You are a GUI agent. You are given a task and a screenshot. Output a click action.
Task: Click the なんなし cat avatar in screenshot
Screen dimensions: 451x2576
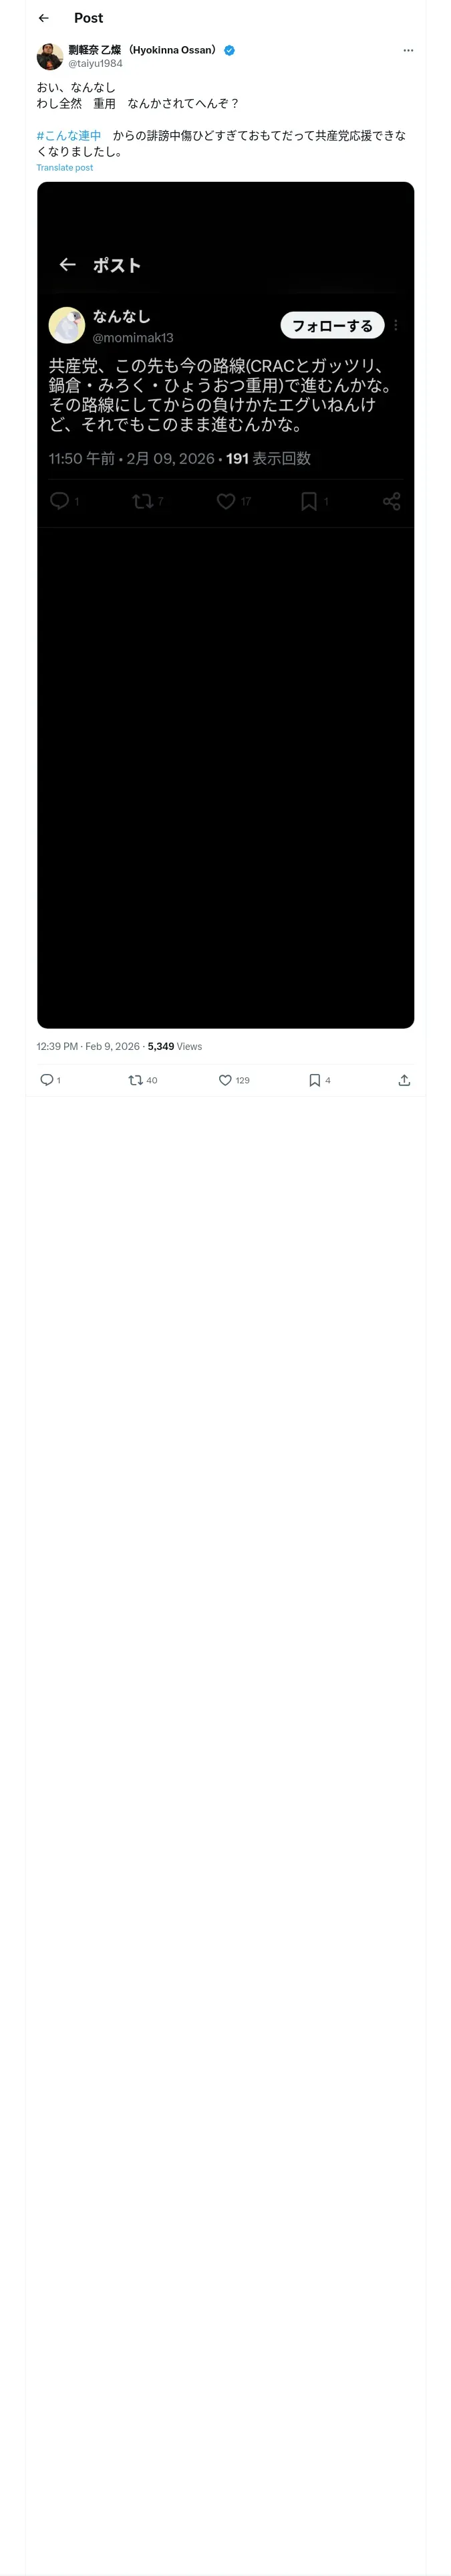[67, 325]
